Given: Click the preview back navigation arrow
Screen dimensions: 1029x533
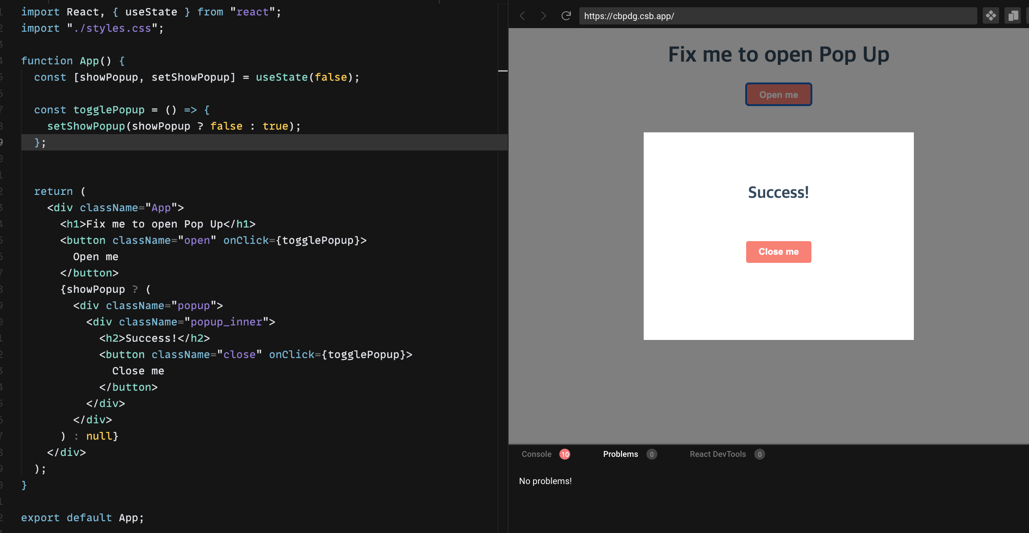Looking at the screenshot, I should [x=522, y=16].
